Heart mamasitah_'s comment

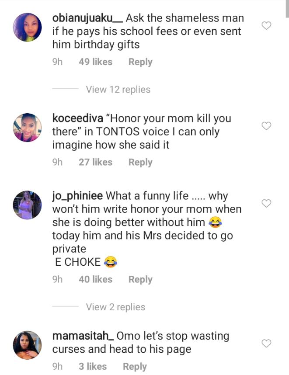click(x=266, y=344)
